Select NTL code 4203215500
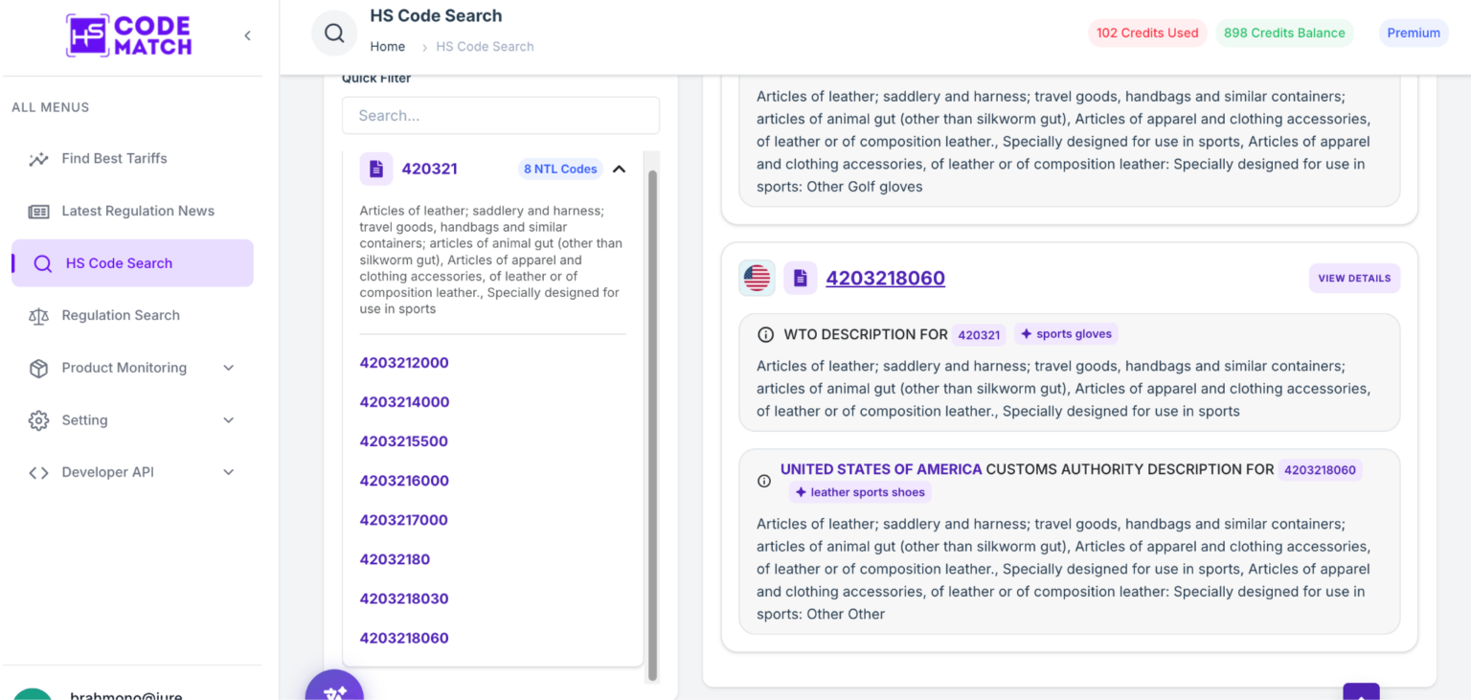 [404, 441]
